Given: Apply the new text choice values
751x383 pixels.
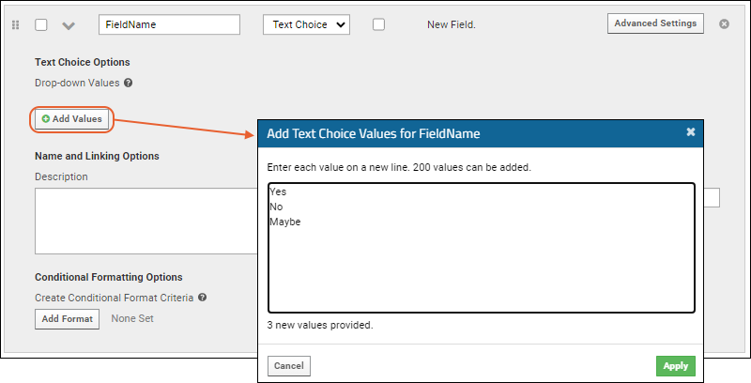Looking at the screenshot, I should point(675,366).
